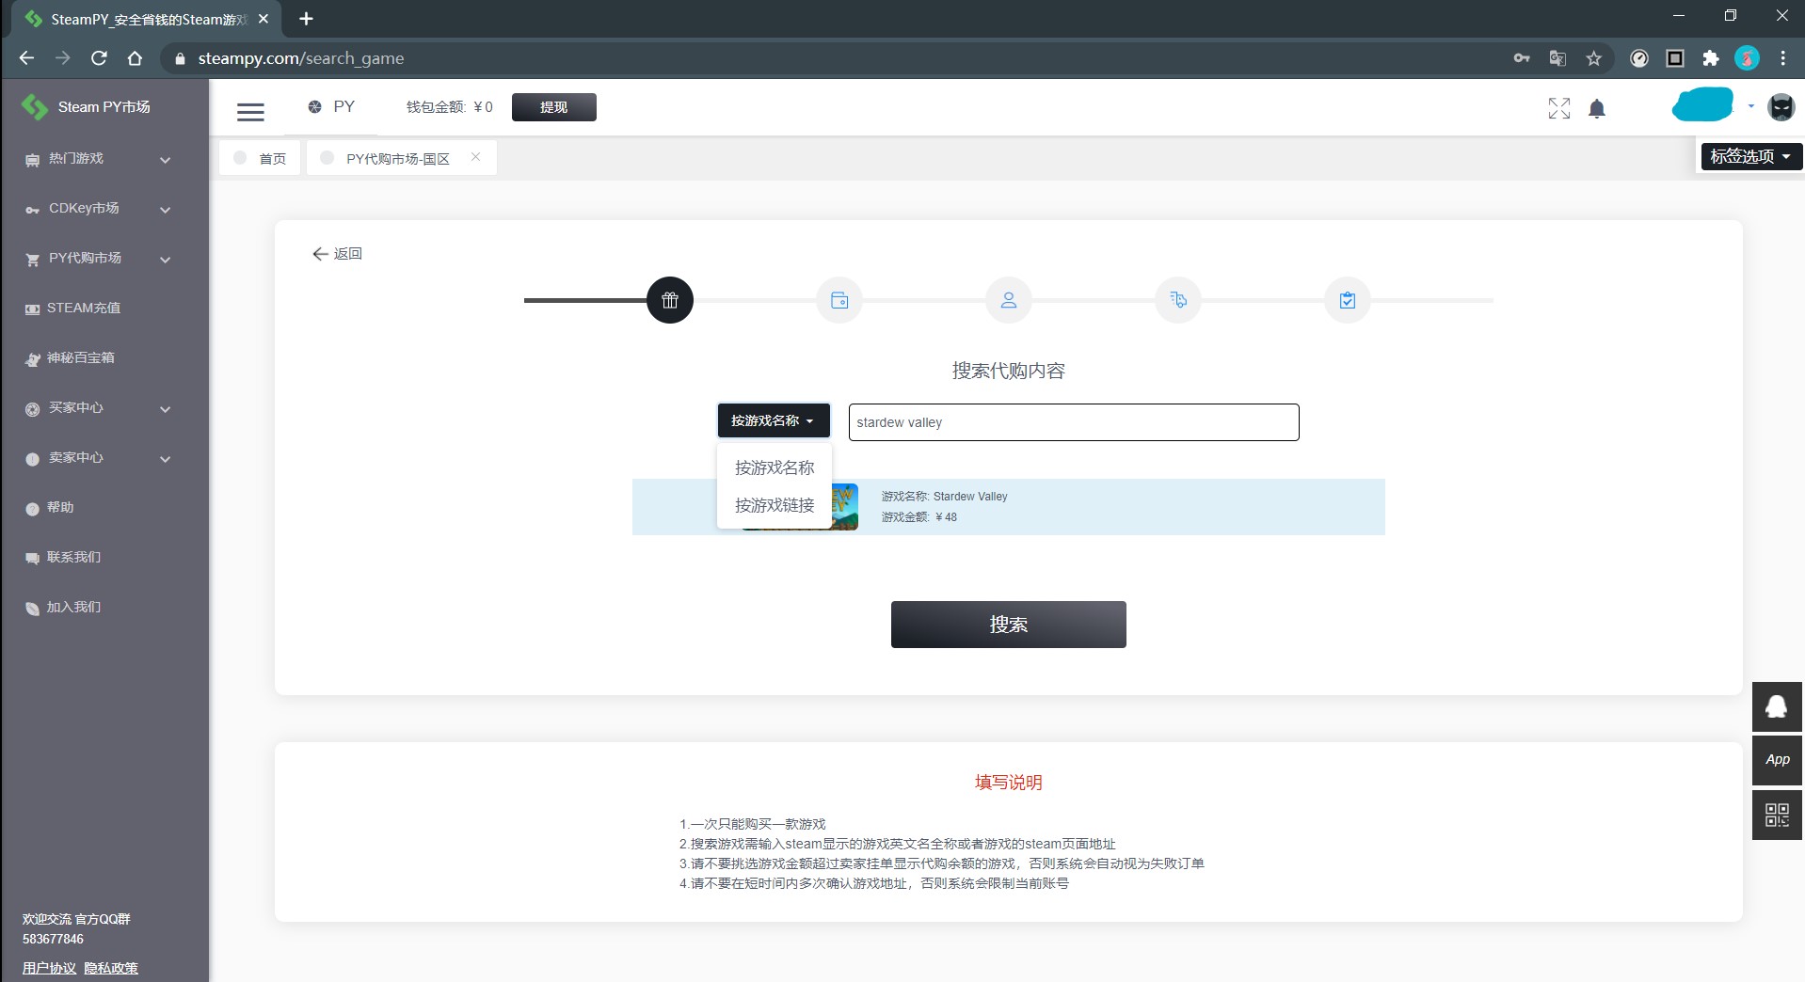This screenshot has height=982, width=1805.
Task: Open QQ customer service floating button
Action: [1777, 706]
